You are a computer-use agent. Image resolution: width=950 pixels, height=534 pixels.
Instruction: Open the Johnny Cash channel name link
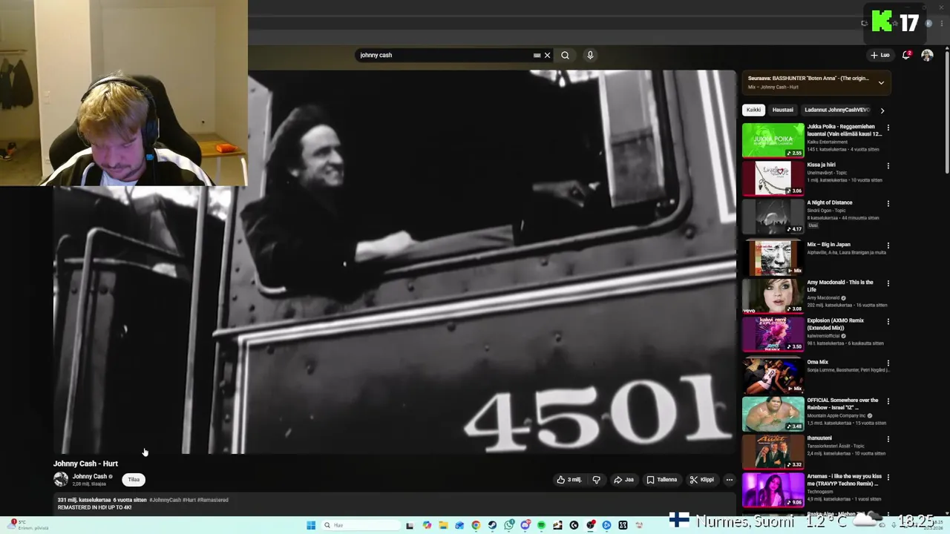90,476
